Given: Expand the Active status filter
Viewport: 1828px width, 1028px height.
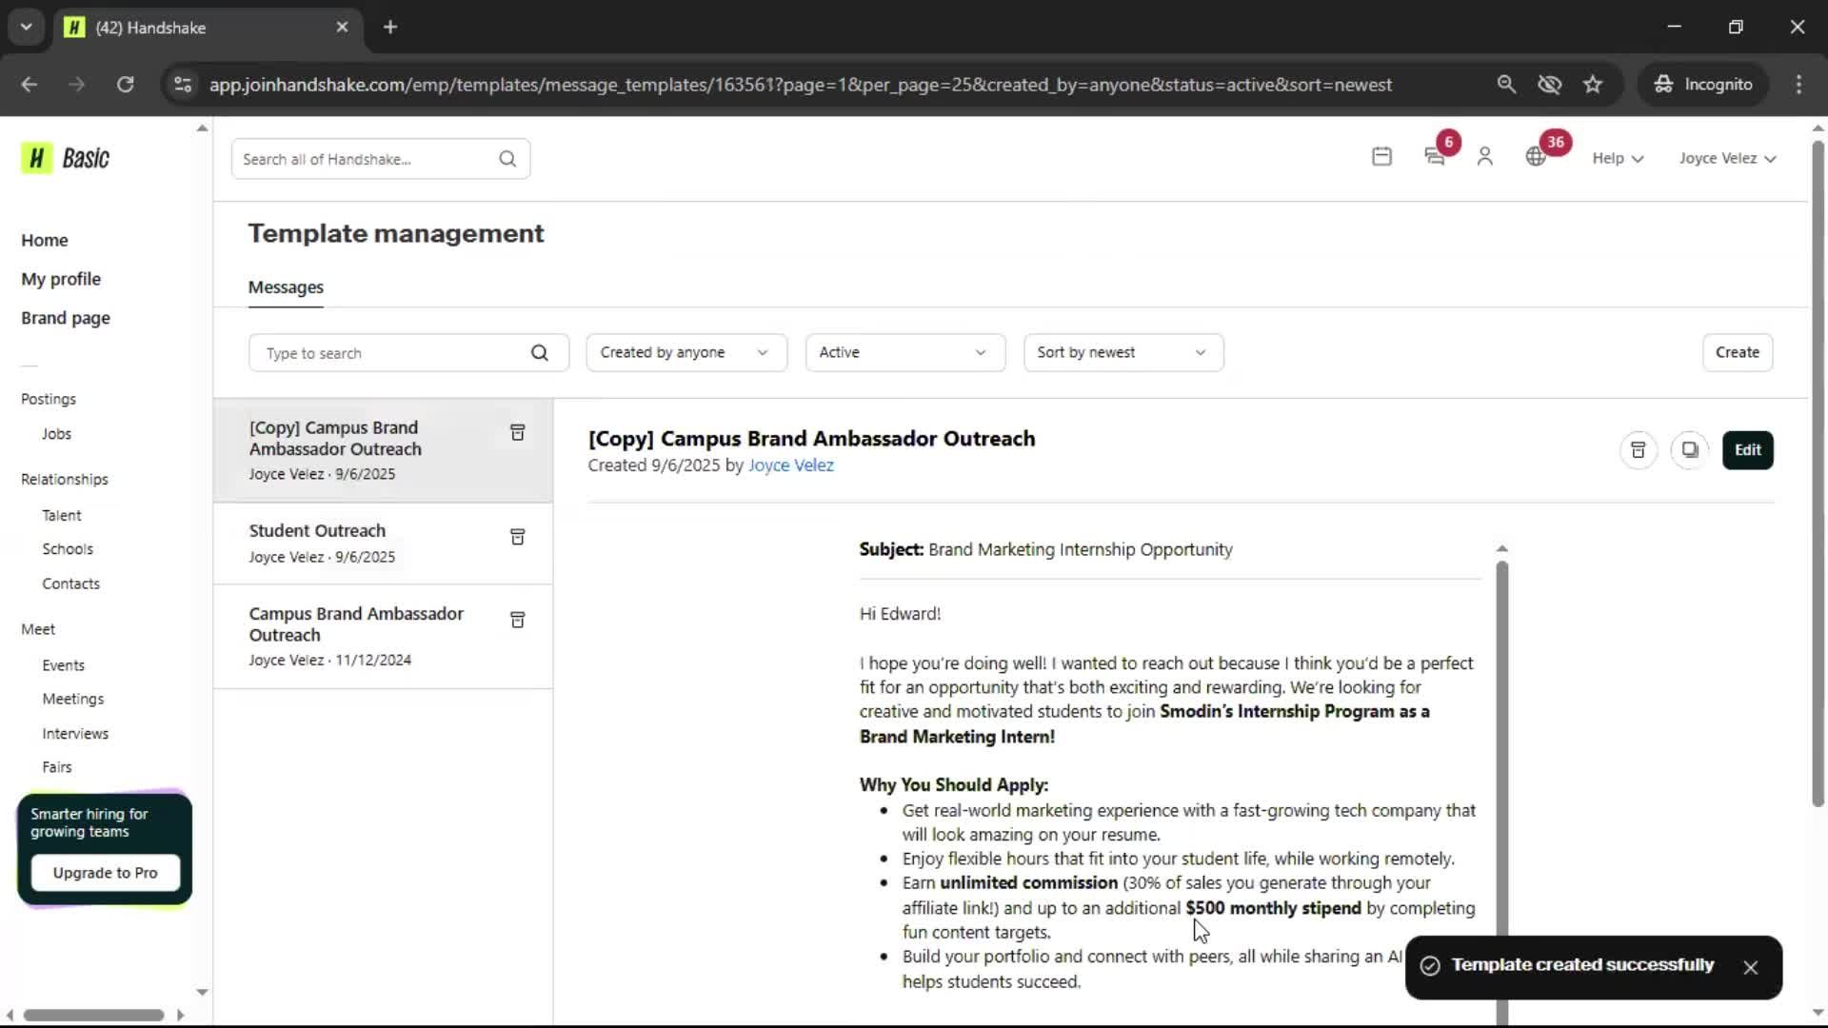Looking at the screenshot, I should pyautogui.click(x=904, y=352).
